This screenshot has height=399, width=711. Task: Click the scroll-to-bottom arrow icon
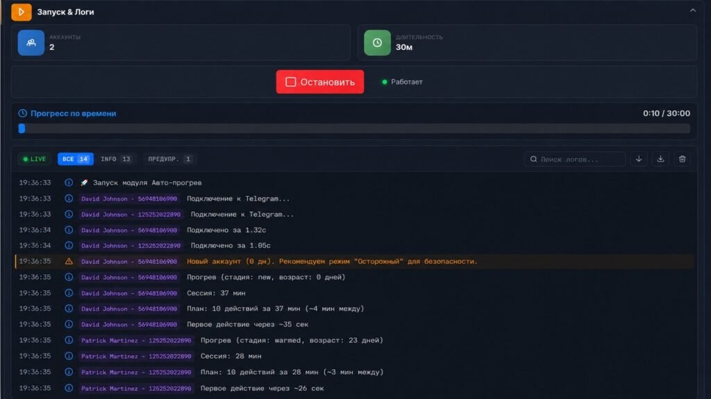tap(639, 159)
